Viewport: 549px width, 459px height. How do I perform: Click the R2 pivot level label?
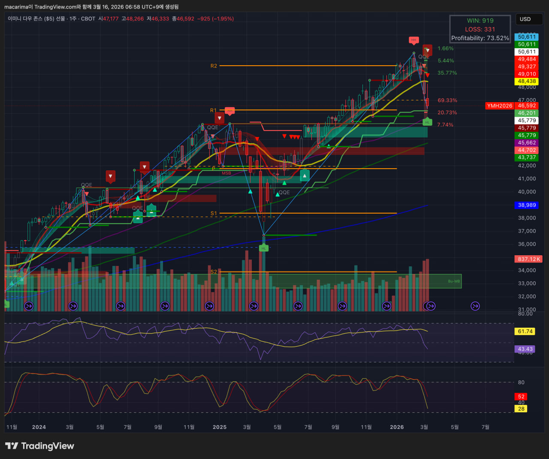[214, 66]
